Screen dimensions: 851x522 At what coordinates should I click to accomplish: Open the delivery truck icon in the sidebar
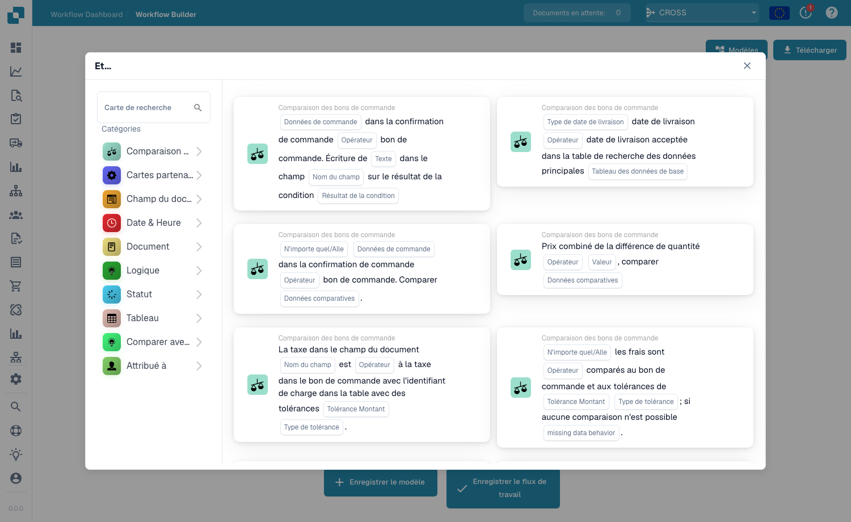pyautogui.click(x=16, y=143)
